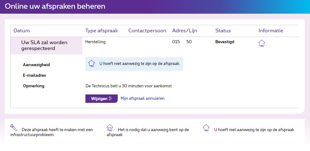Click the Technicus belt u remark text

129,86
